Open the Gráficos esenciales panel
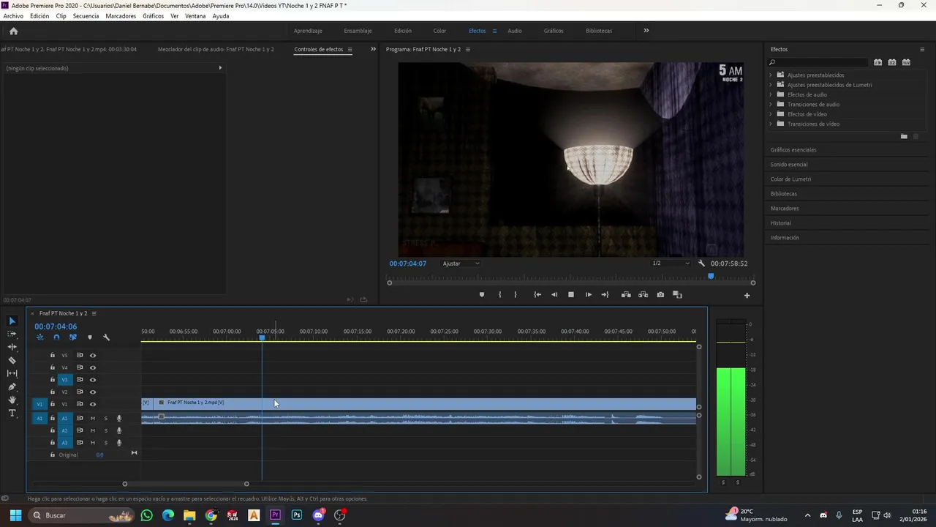The image size is (936, 527). (793, 150)
